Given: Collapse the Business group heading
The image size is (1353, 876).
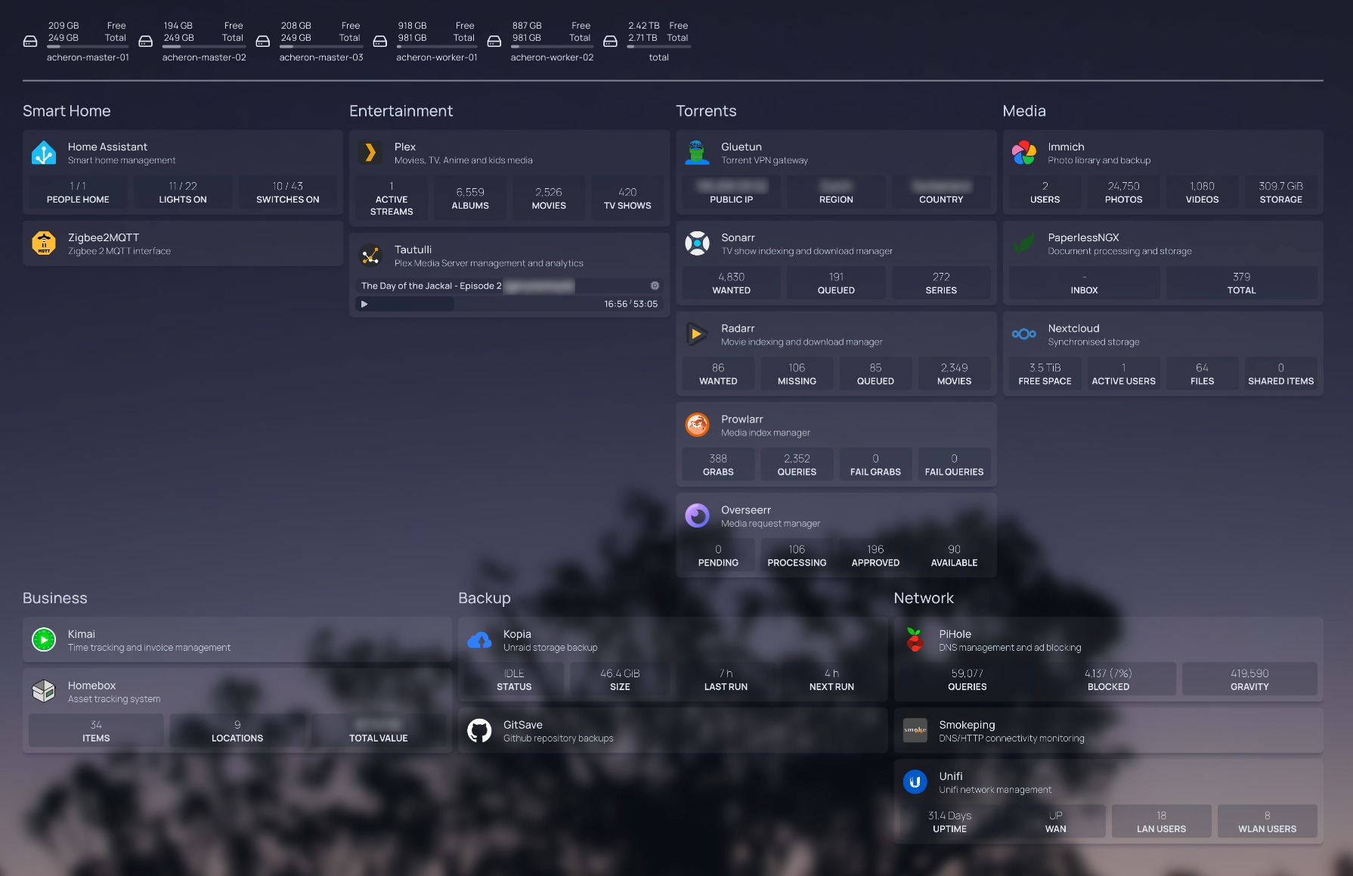Looking at the screenshot, I should [x=54, y=598].
